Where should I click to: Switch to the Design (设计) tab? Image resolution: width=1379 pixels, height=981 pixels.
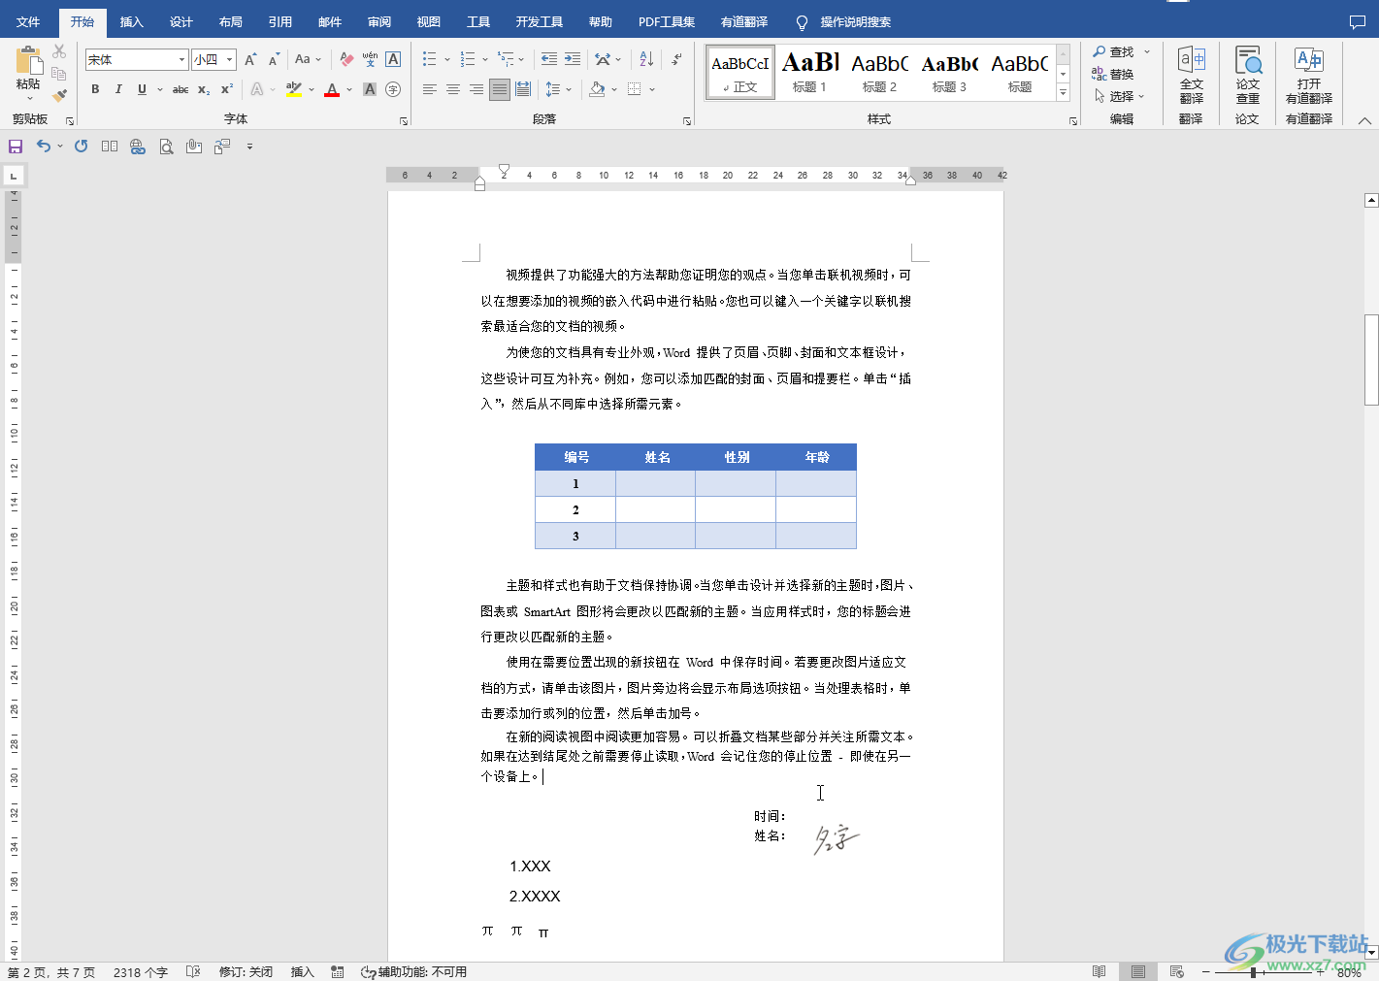click(x=181, y=21)
